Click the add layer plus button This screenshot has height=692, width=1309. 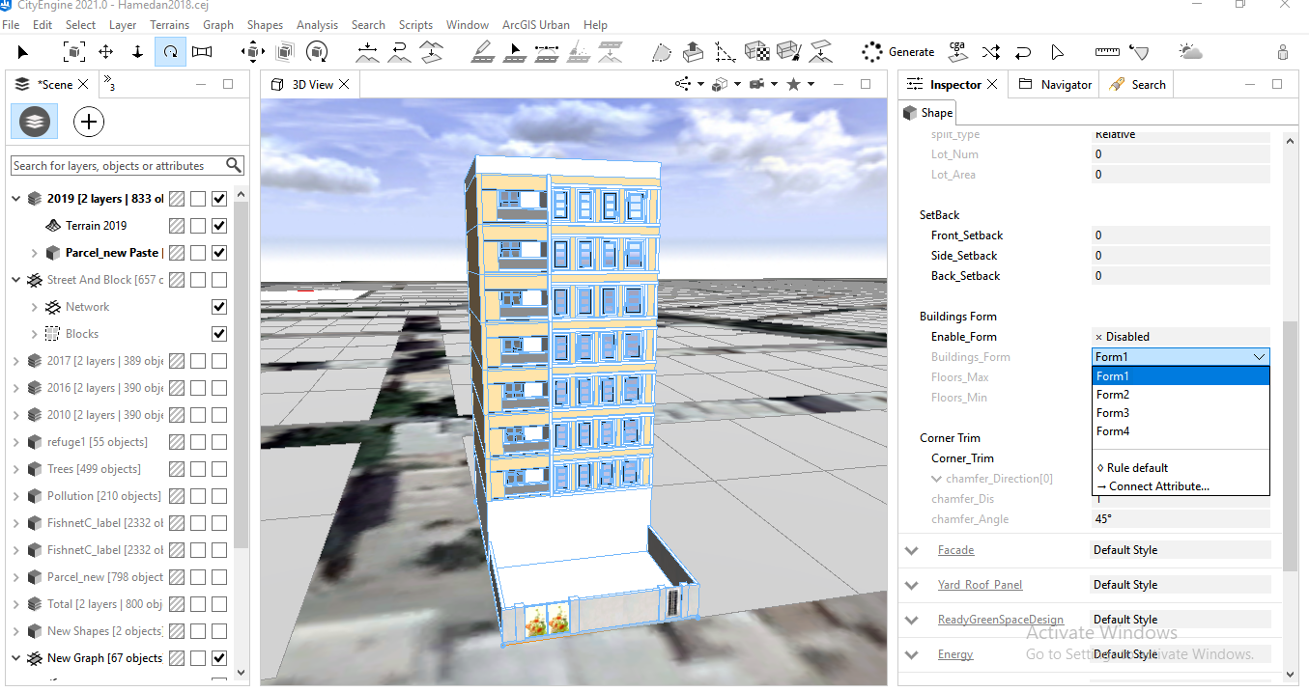coord(89,122)
